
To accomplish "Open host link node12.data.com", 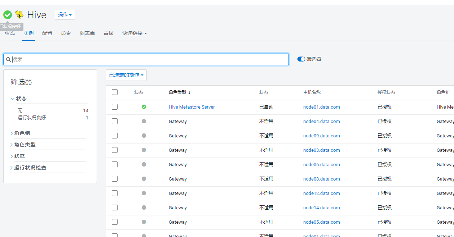I will tap(322, 193).
